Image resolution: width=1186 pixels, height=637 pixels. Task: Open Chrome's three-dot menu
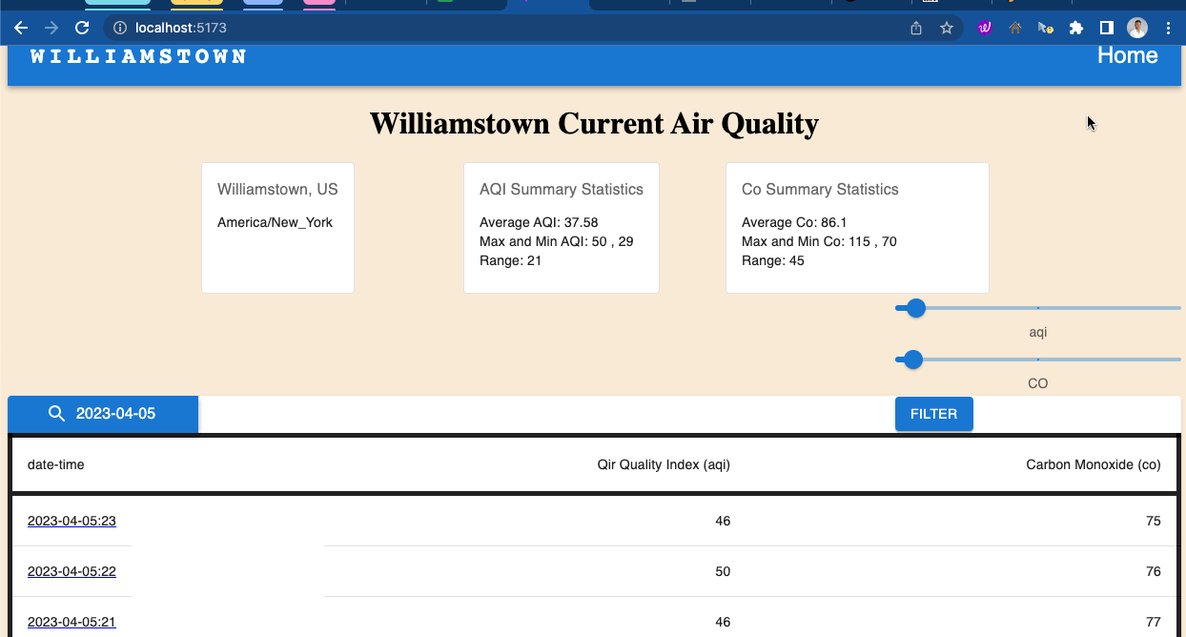pos(1168,29)
